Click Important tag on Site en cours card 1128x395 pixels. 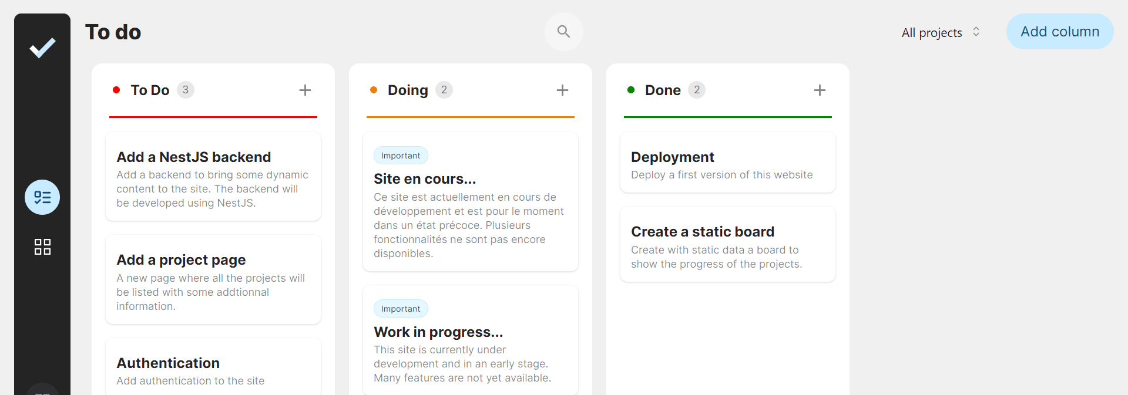pyautogui.click(x=401, y=156)
